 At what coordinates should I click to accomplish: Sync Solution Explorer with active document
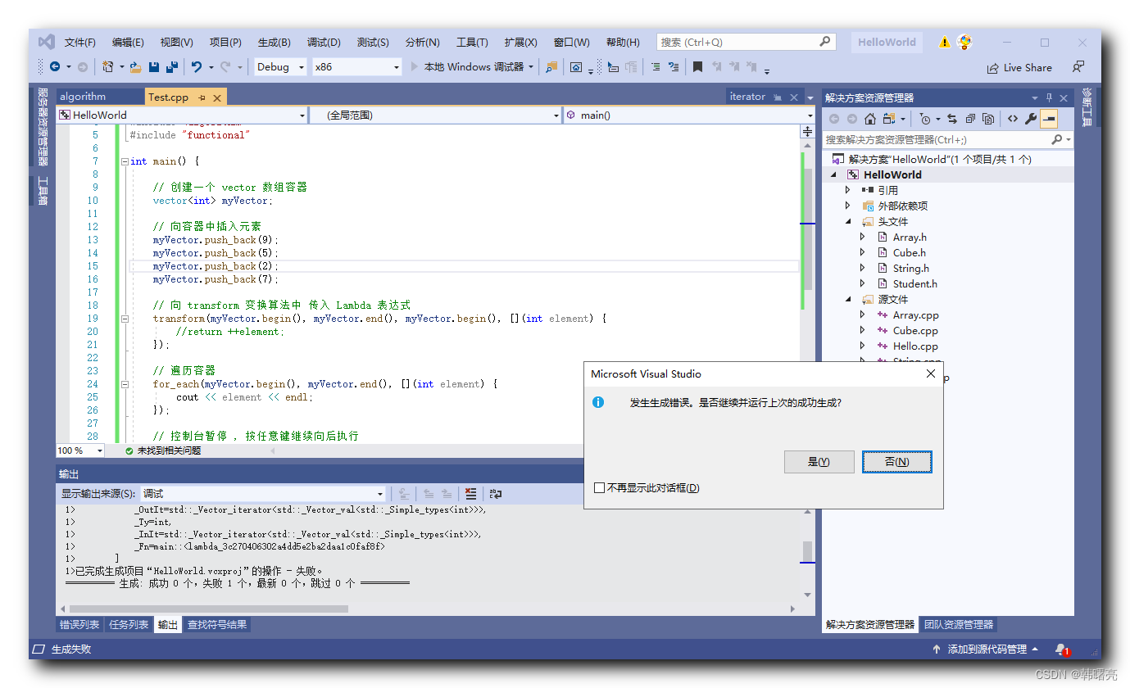pos(952,119)
